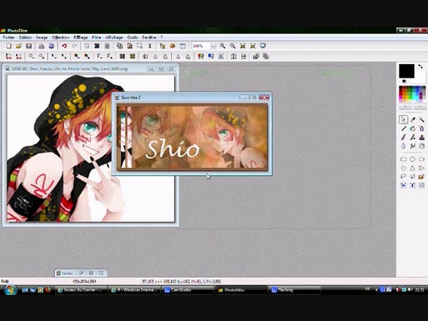Open the Image menu
This screenshot has height=321, width=428.
tap(42, 37)
